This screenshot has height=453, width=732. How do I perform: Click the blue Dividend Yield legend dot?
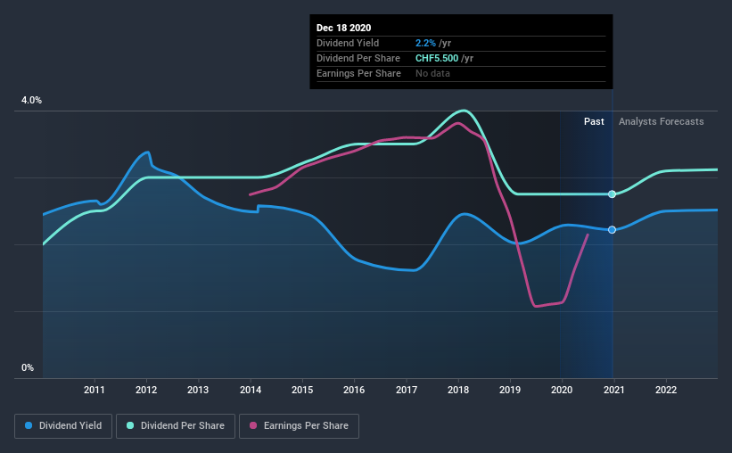click(29, 425)
